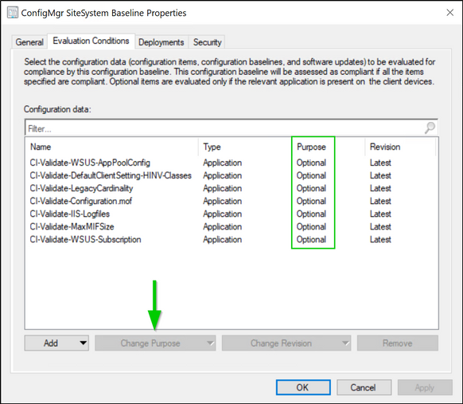This screenshot has width=463, height=404.
Task: Click Latest revision of CI-Validate-Configuration.mof
Action: coord(380,201)
